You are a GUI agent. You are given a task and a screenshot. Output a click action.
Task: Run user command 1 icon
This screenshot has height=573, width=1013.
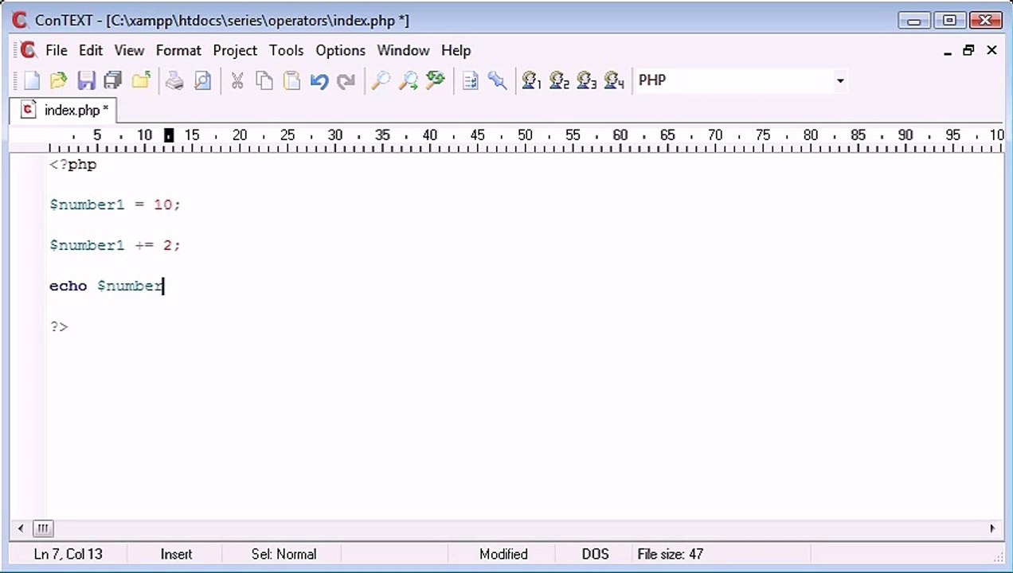531,80
